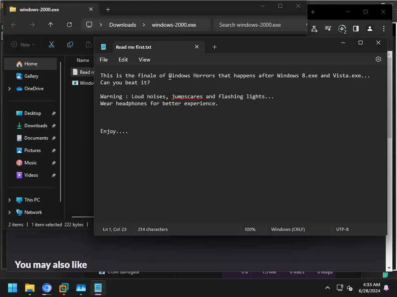Image resolution: width=397 pixels, height=297 pixels.
Task: Open Documents quick access folder
Action: click(x=36, y=138)
